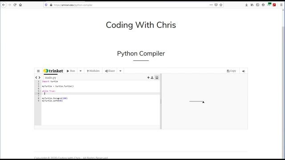Image resolution: width=285 pixels, height=160 pixels.
Task: Open the Modules help button
Action: (93, 71)
